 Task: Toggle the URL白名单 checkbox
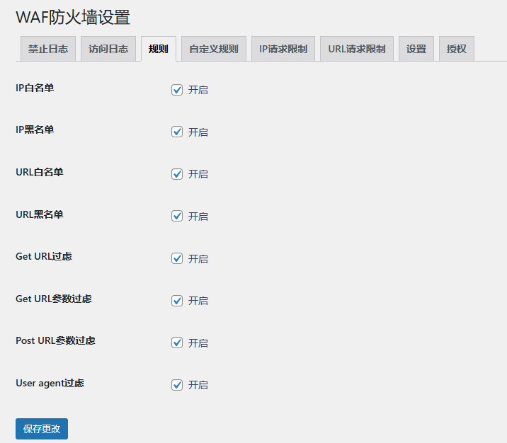(177, 174)
